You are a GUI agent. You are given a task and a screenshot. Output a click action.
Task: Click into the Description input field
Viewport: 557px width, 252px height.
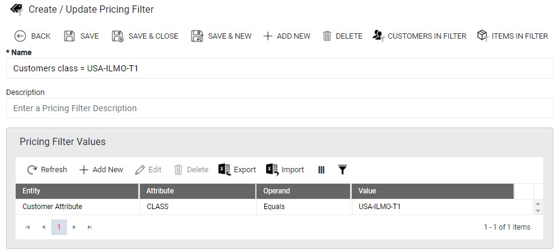coord(279,108)
